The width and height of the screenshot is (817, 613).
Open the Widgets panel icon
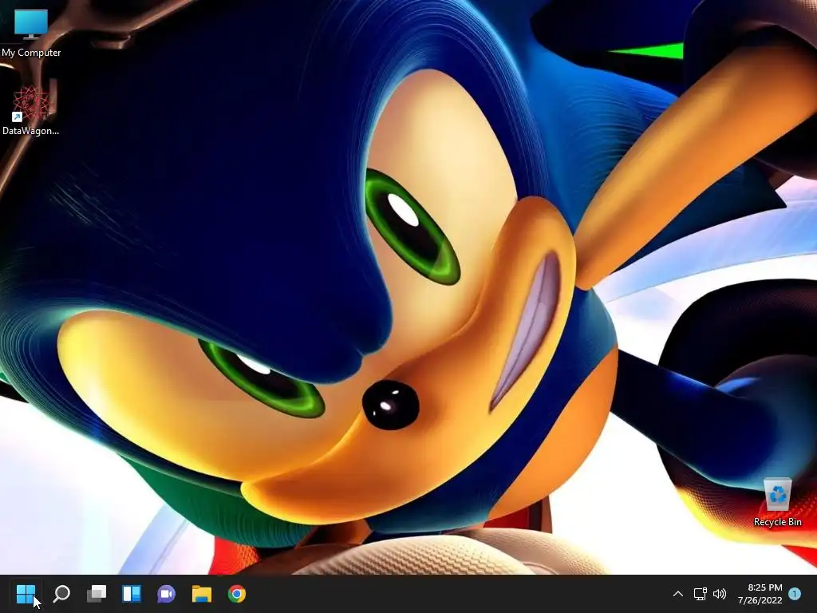click(132, 593)
